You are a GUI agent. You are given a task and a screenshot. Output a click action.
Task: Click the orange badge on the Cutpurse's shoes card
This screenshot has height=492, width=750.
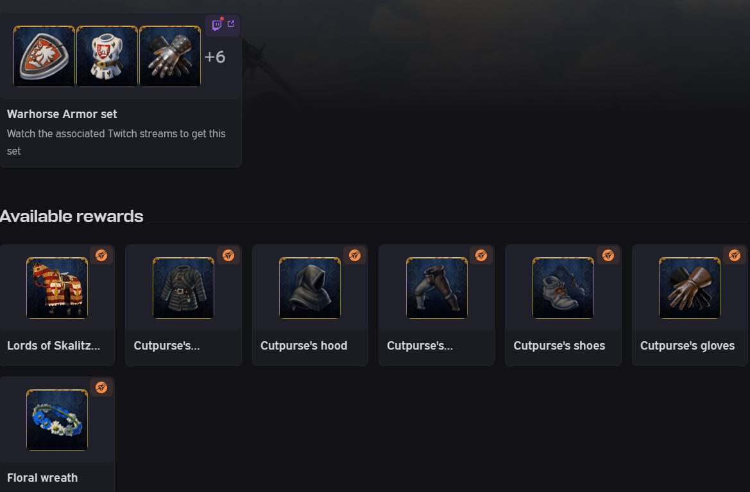click(608, 255)
